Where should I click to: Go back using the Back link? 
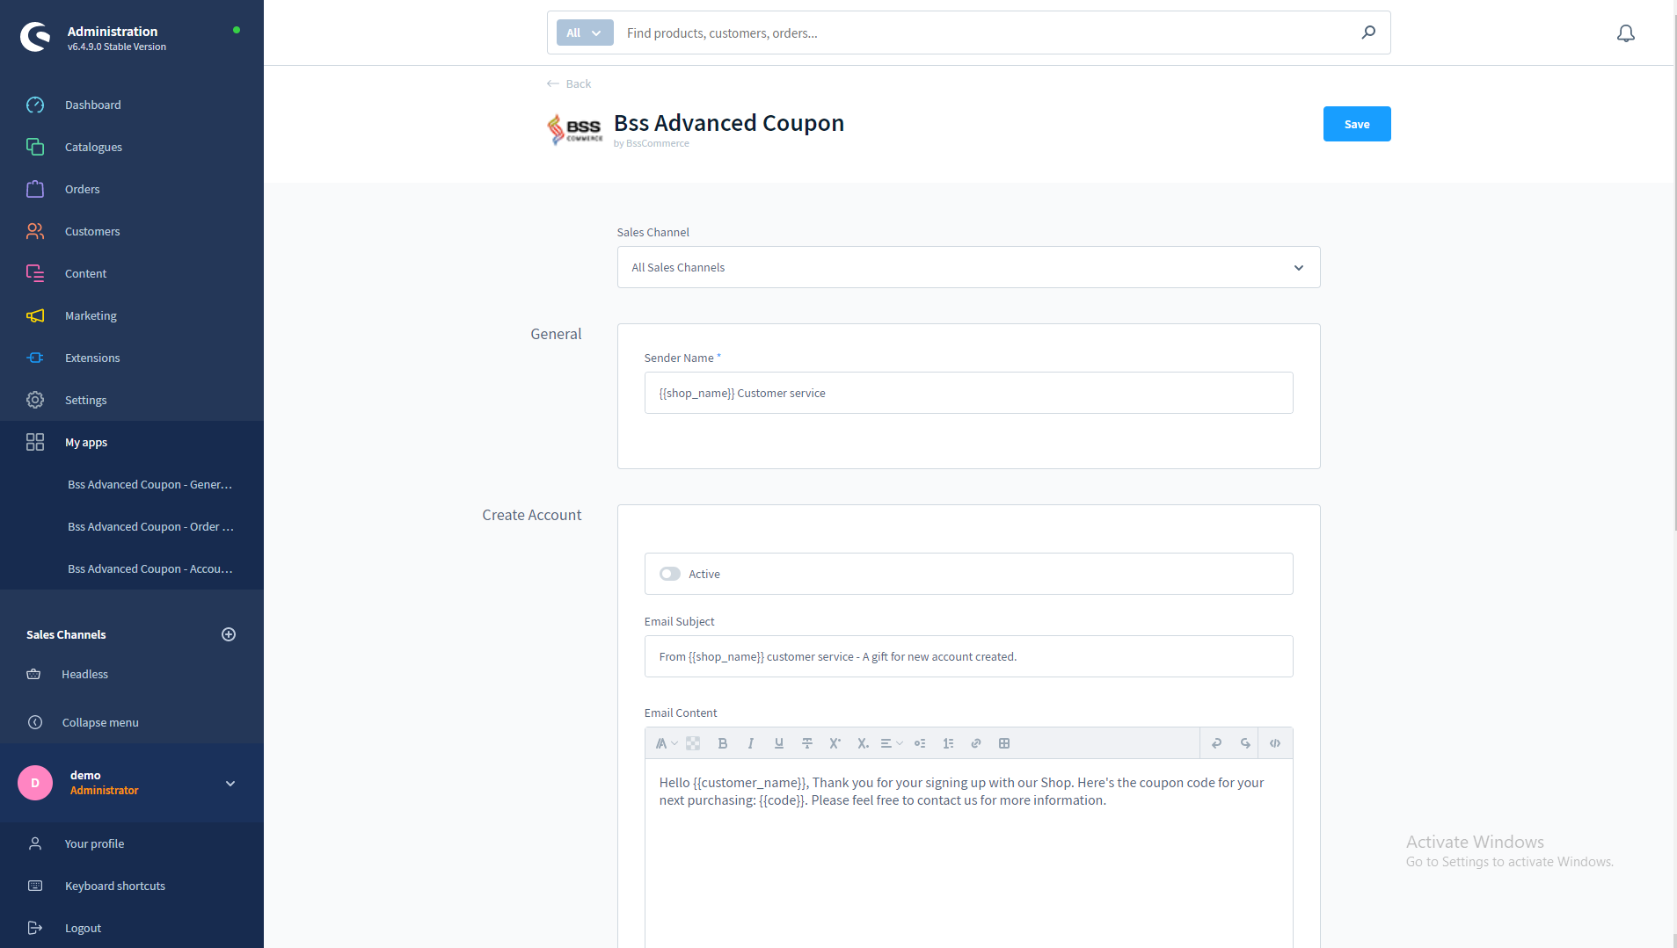569,83
